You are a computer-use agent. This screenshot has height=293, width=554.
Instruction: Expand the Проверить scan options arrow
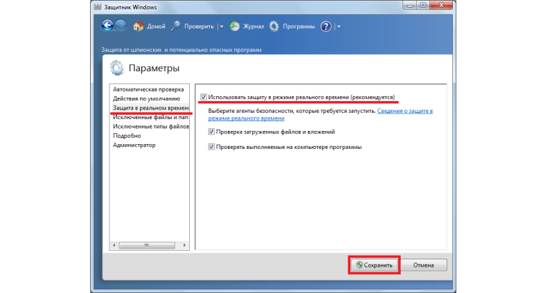pos(222,26)
